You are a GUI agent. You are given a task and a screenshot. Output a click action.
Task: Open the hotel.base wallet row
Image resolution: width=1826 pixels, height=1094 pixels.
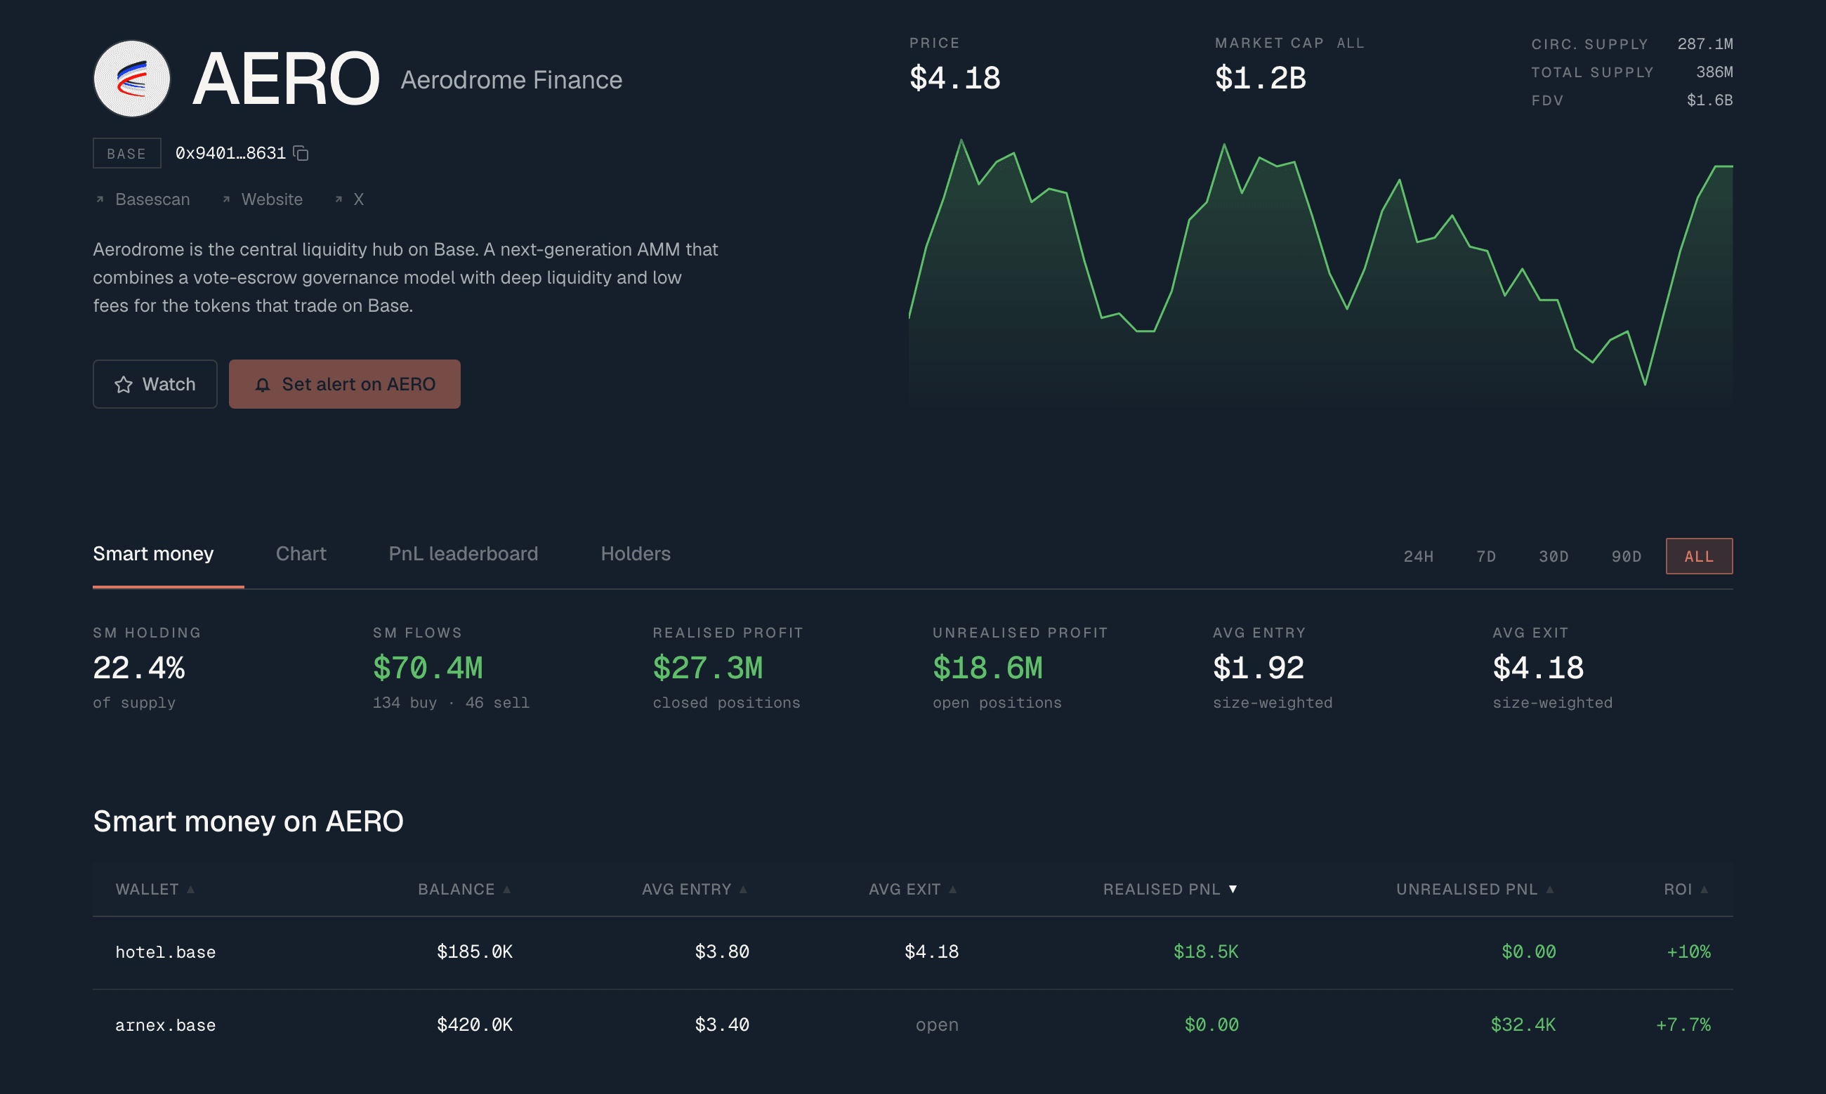point(912,952)
